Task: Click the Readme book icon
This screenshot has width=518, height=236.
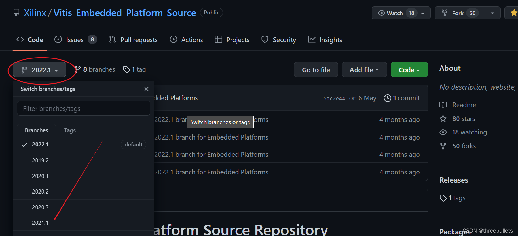Action: [443, 105]
